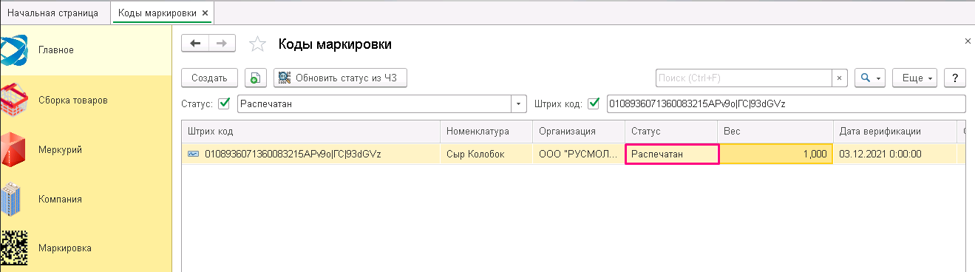Uncheck the Штрих код filter checkbox
The height and width of the screenshot is (272, 975).
(593, 103)
